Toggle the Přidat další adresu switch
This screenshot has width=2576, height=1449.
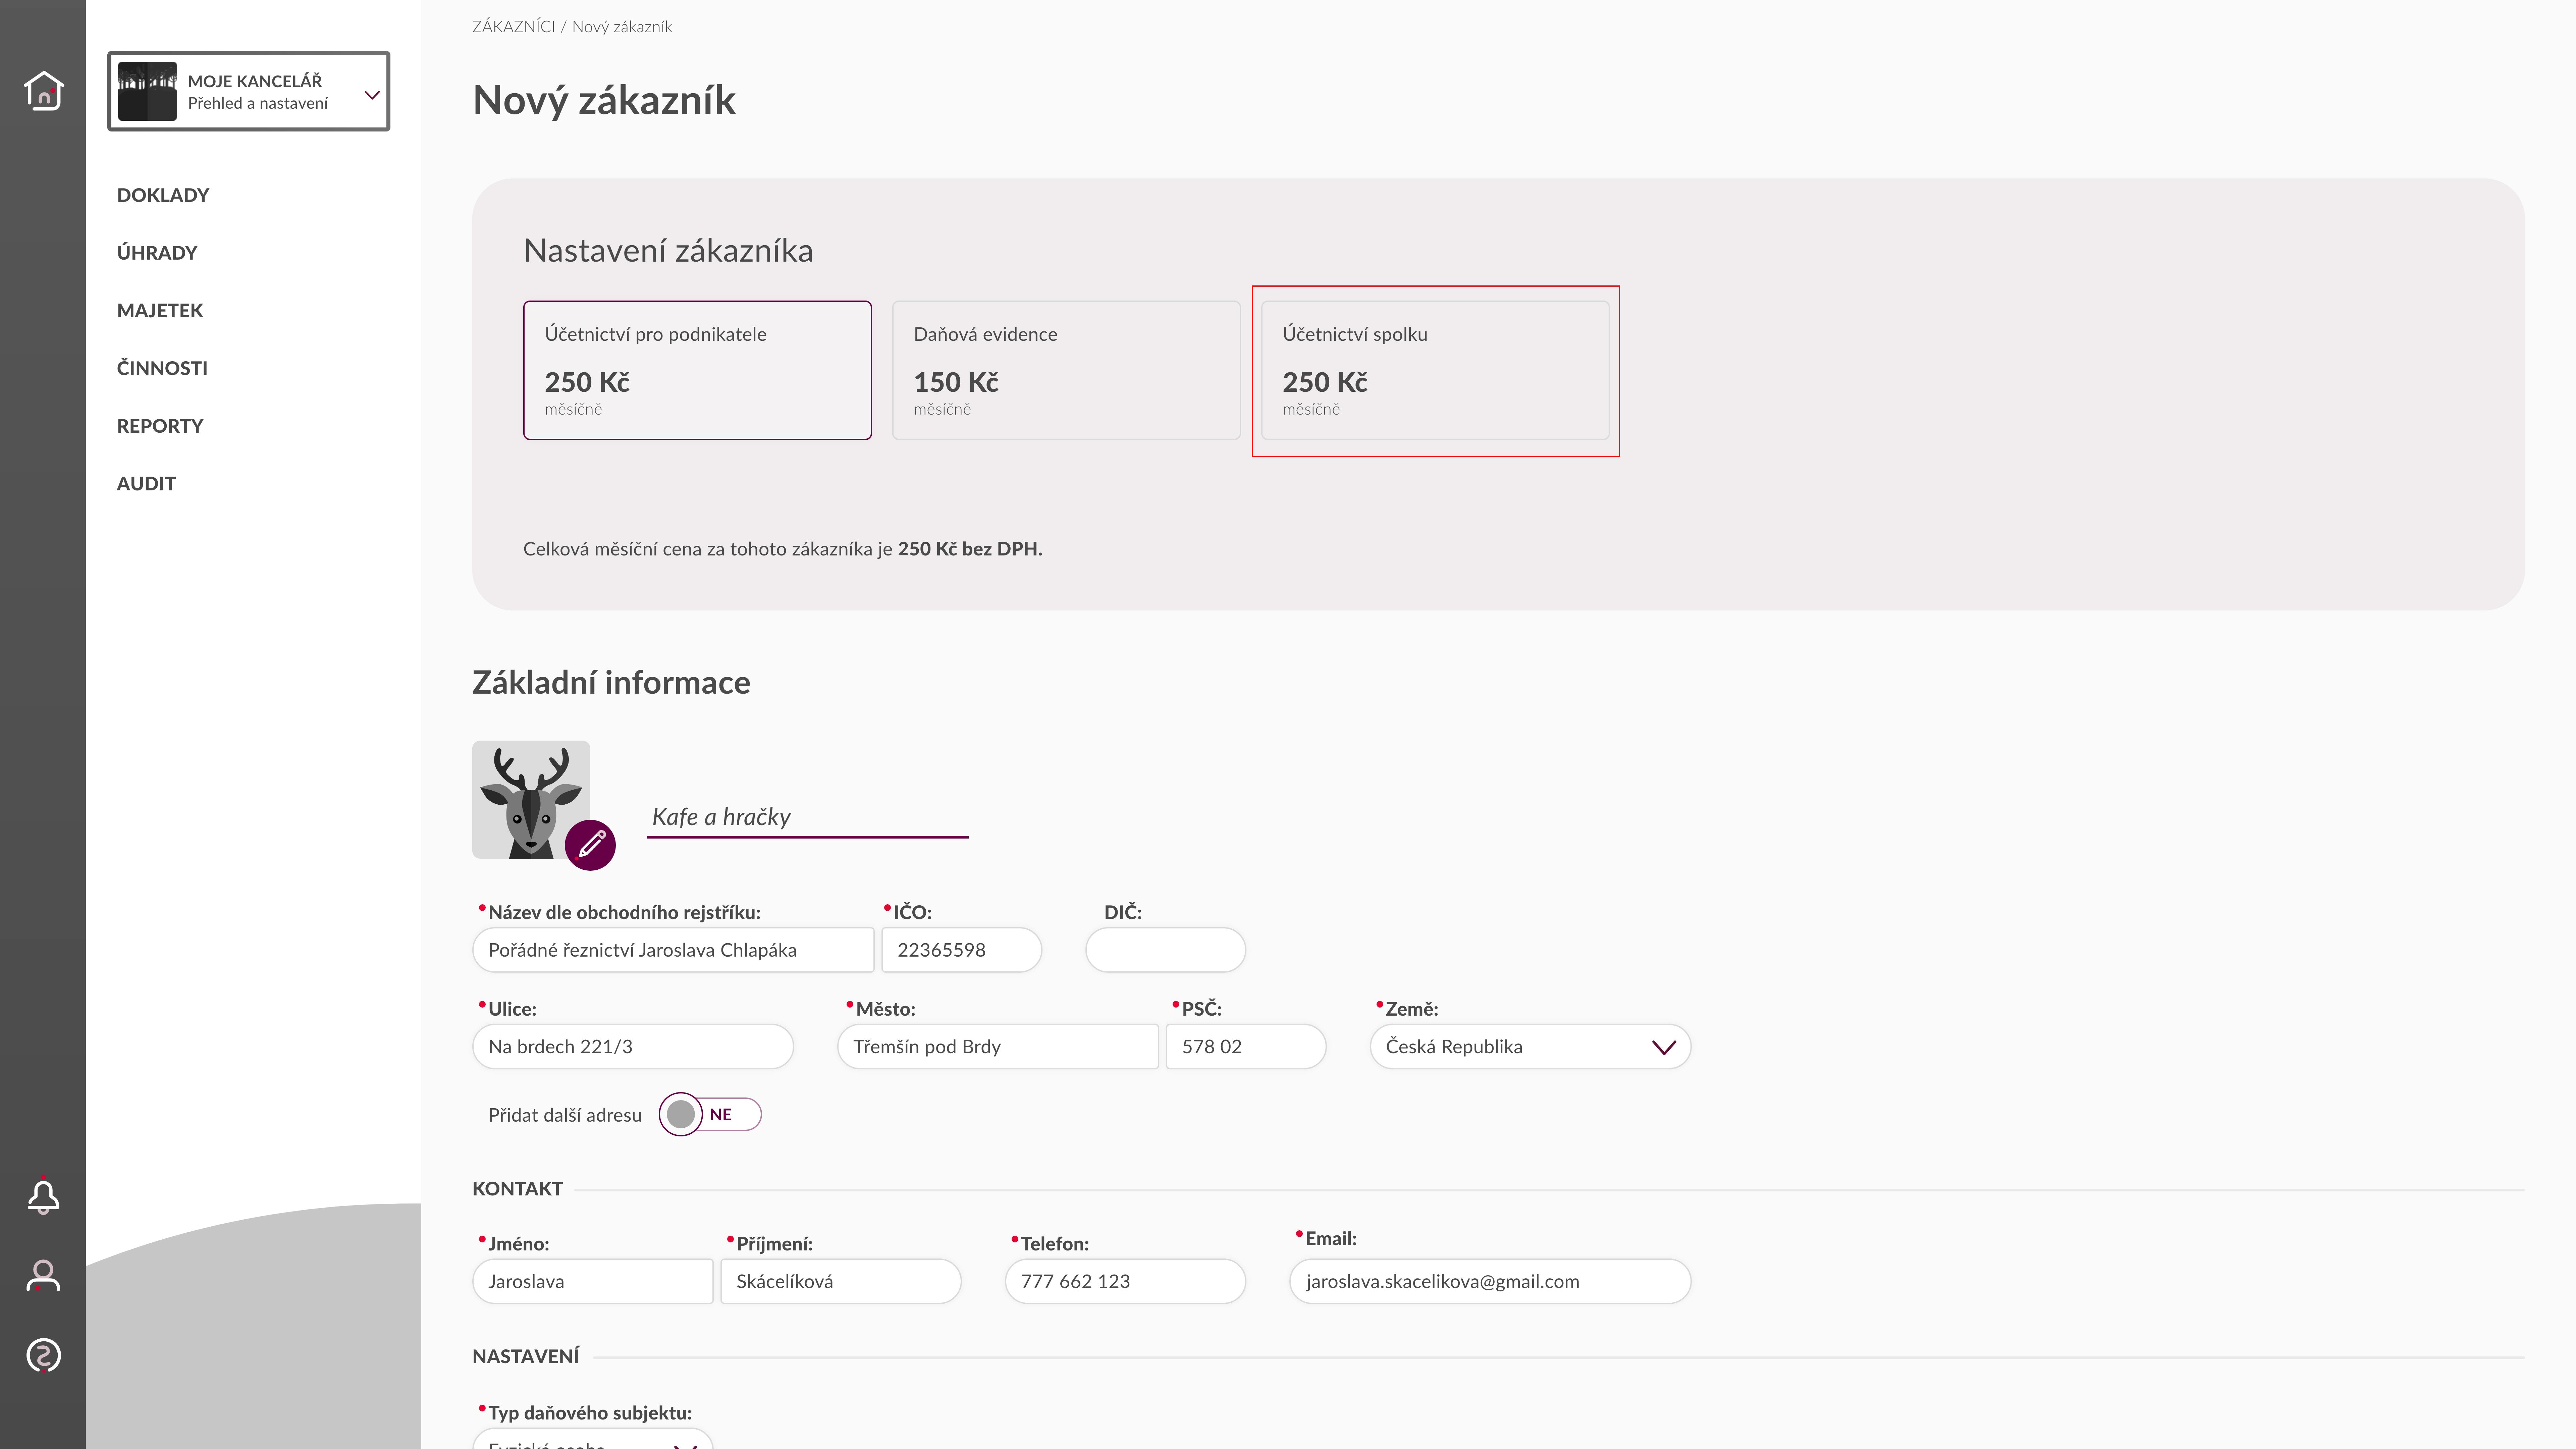(x=710, y=1114)
